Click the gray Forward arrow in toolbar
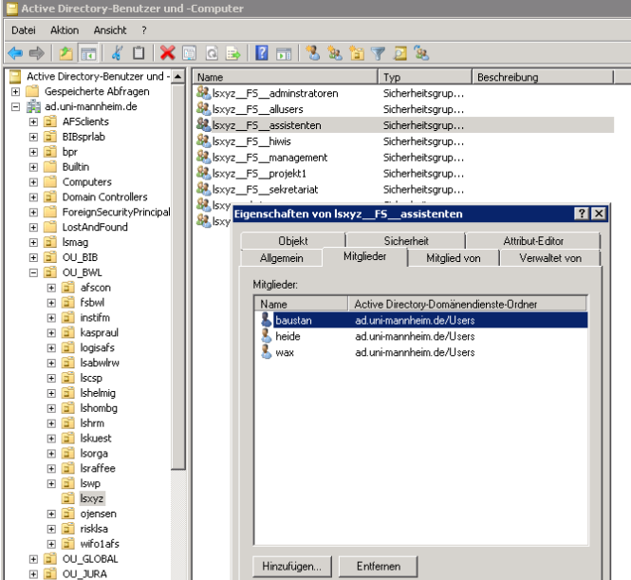Image resolution: width=631 pixels, height=580 pixels. (37, 53)
